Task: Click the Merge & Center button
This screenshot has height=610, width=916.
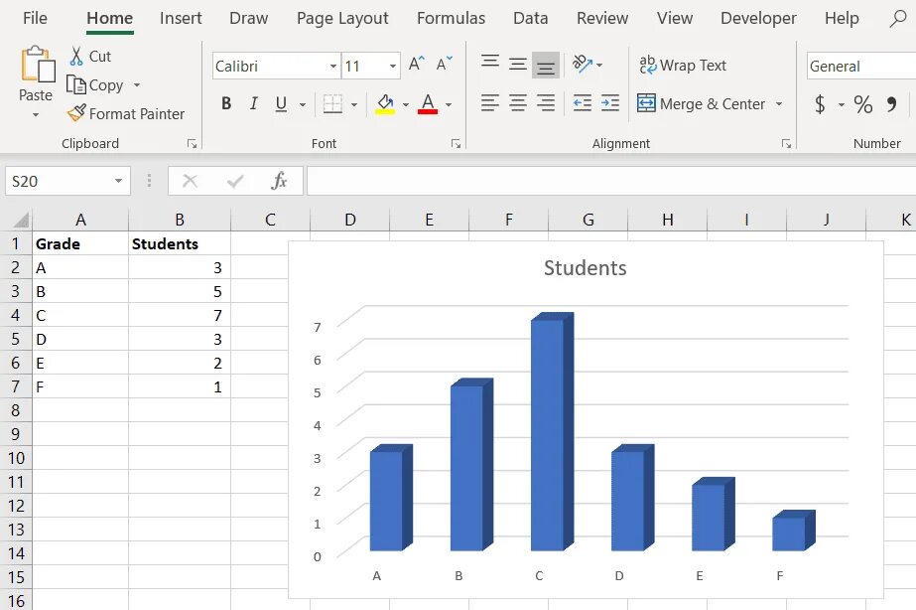Action: click(701, 104)
